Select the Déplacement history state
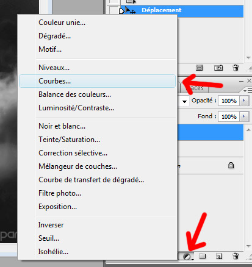Viewport: 252px width, 267px height. tap(182, 10)
